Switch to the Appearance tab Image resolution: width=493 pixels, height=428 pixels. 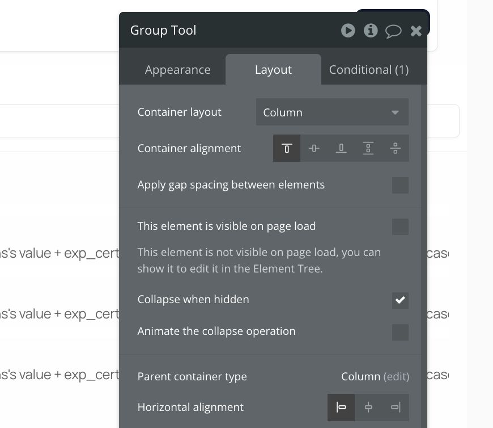click(x=177, y=70)
